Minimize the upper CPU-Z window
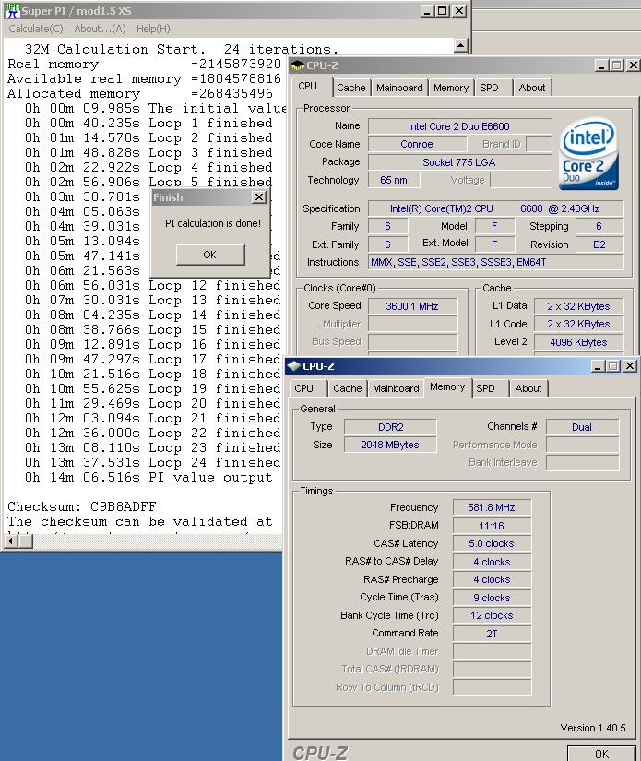Screen dimensions: 641x761 pyautogui.click(x=601, y=65)
